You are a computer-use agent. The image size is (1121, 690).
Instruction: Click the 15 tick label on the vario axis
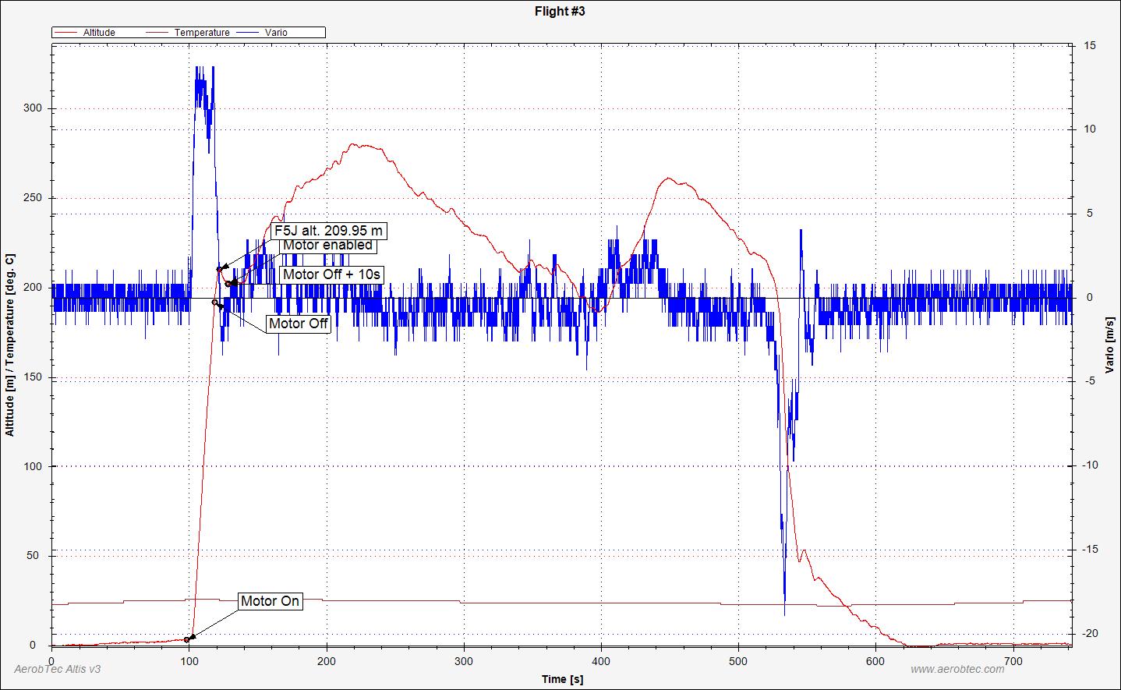(x=1090, y=46)
